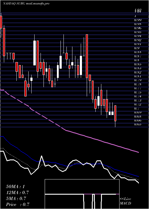Click the 0.88 price axis label
This screenshot has height=209, width=149.
[x=138, y=52]
